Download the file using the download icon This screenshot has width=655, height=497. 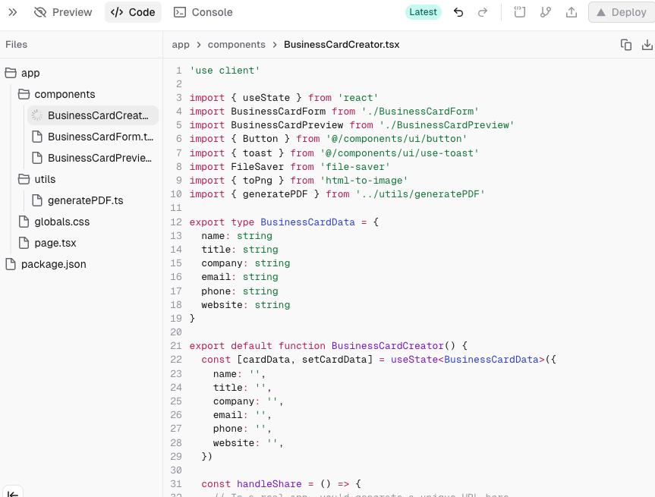(647, 45)
